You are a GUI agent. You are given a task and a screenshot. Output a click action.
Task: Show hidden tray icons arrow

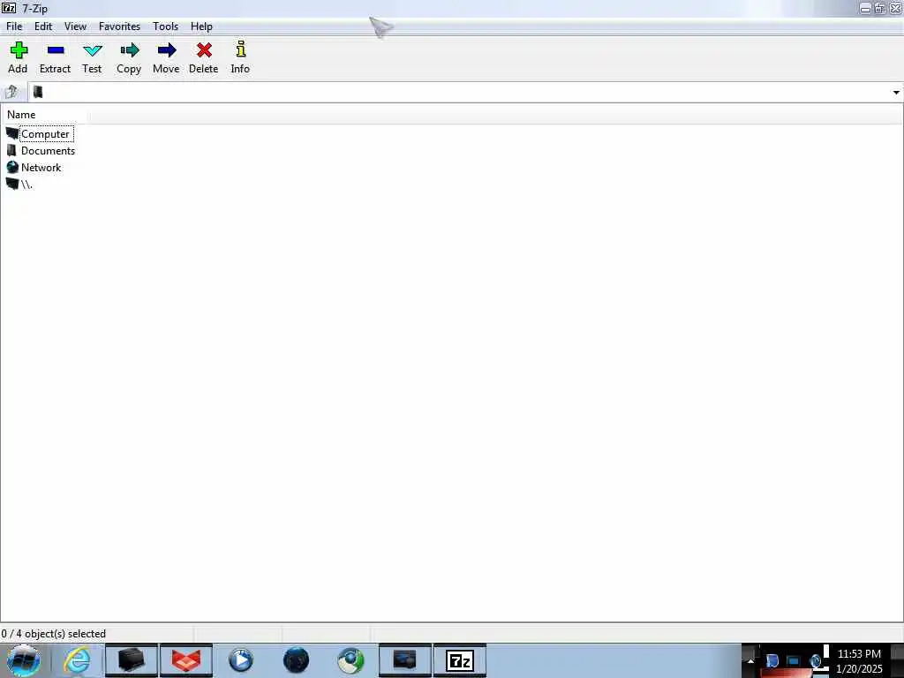(x=750, y=660)
